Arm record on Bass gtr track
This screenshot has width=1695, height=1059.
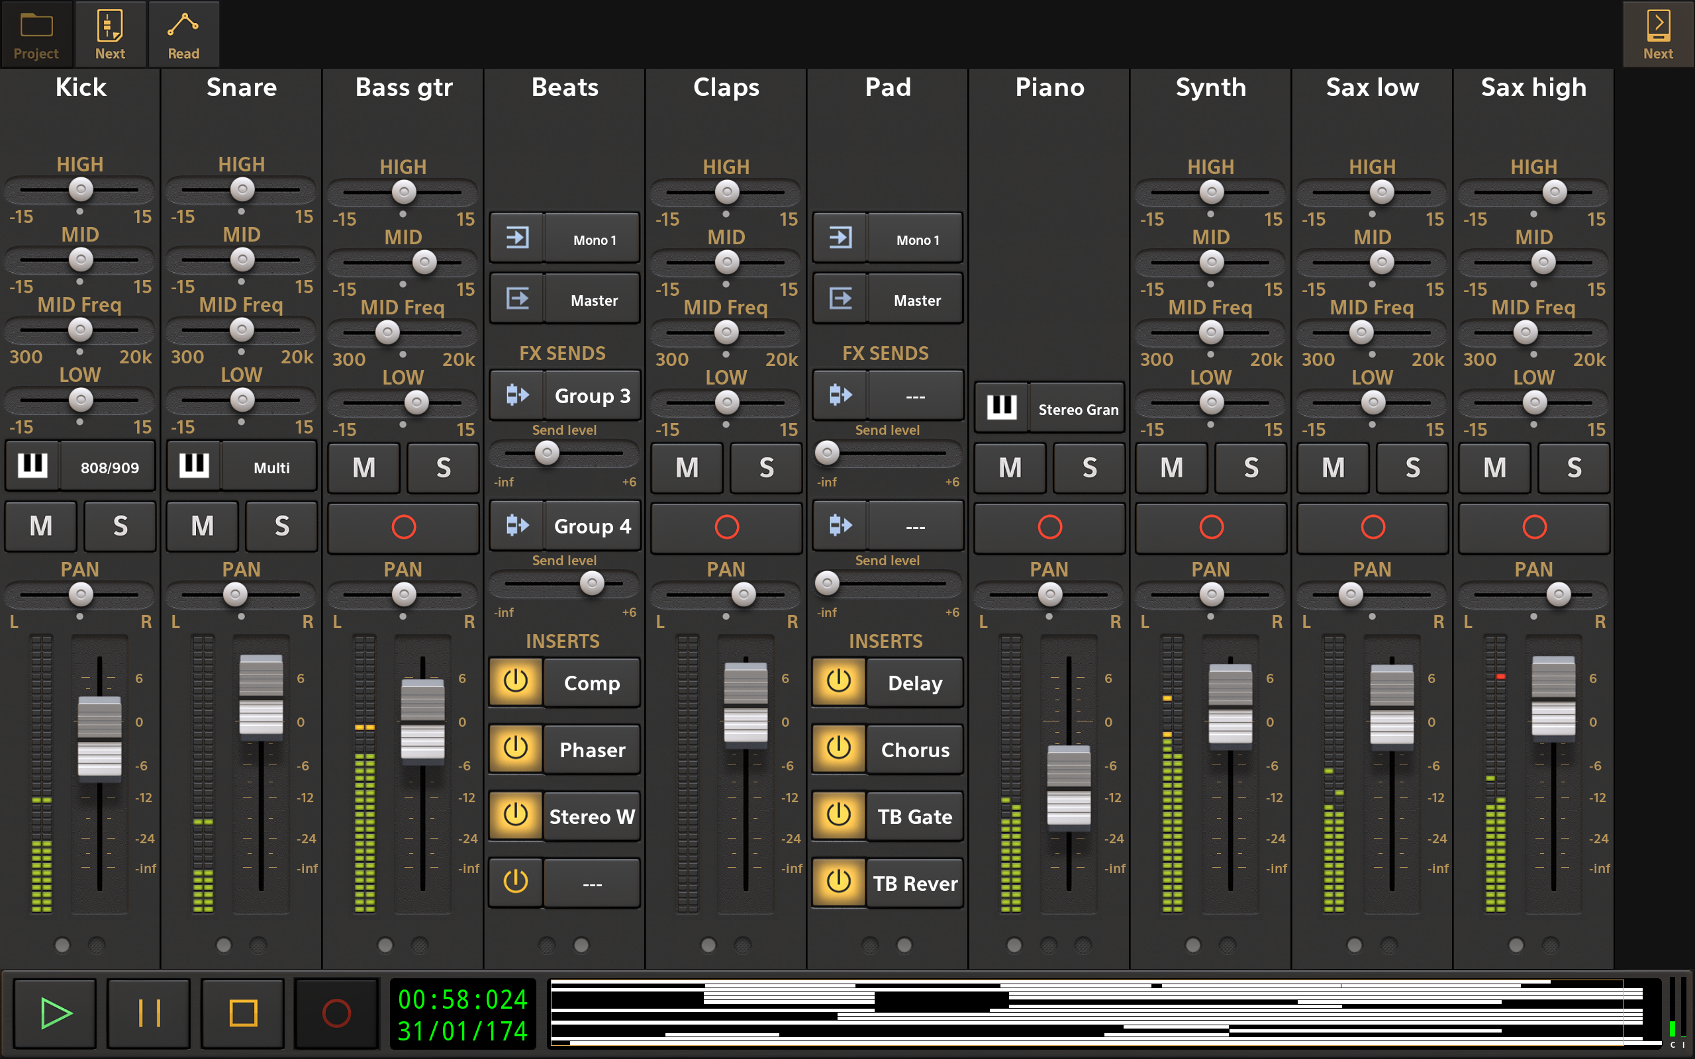403,527
